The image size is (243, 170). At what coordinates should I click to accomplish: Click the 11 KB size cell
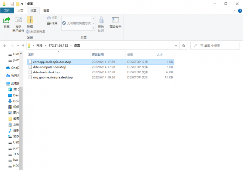point(169,77)
